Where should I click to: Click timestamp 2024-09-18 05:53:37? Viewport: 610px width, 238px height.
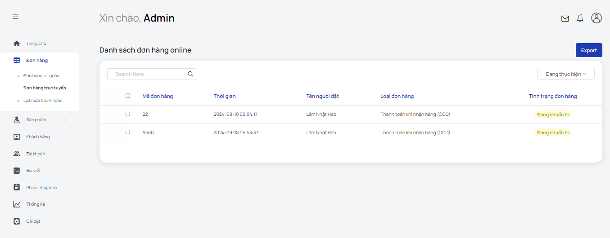(x=236, y=132)
